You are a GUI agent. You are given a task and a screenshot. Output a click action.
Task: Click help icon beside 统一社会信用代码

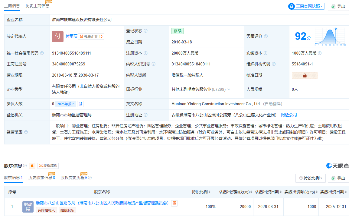(42, 53)
